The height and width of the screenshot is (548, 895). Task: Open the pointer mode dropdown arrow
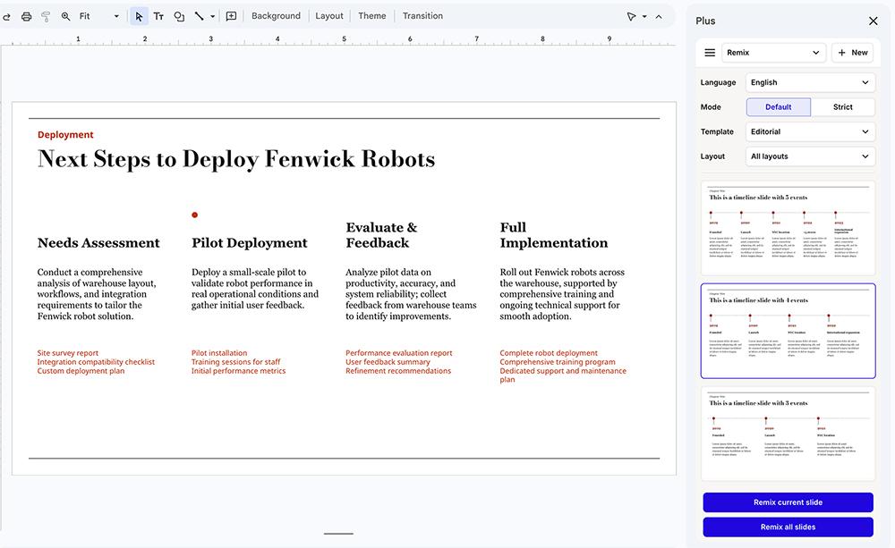[644, 16]
